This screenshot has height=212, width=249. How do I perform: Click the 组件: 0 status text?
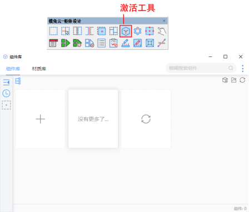tap(240, 209)
